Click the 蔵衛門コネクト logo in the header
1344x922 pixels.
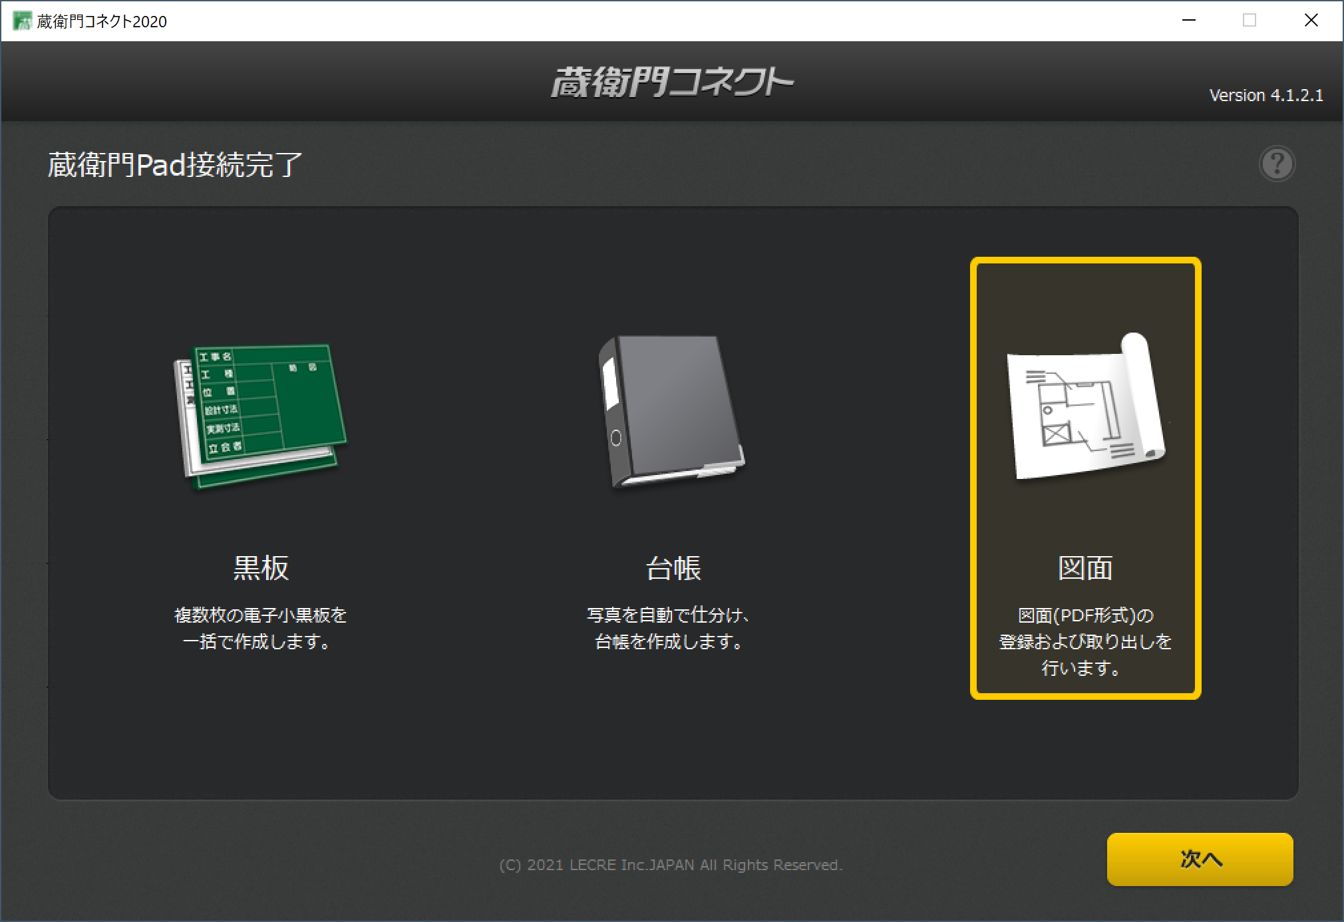tap(672, 82)
